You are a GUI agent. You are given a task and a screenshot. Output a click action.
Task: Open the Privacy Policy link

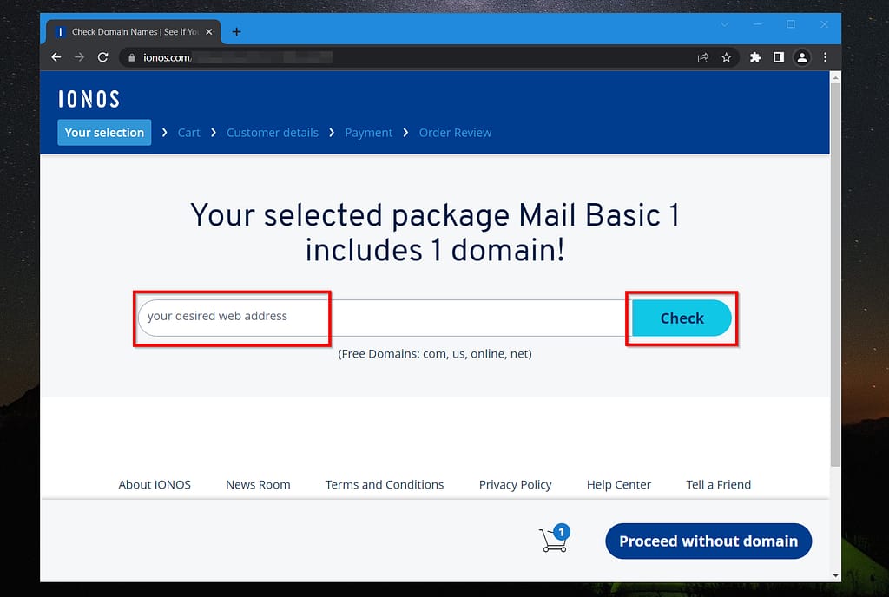point(515,485)
